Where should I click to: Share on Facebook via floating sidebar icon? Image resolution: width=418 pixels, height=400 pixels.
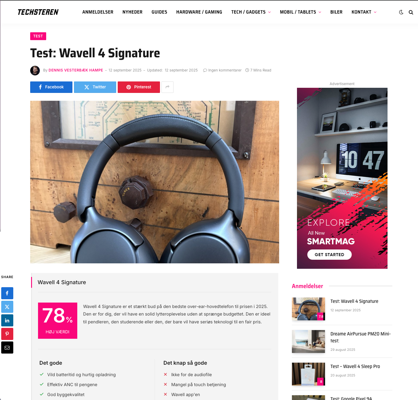[x=7, y=293]
